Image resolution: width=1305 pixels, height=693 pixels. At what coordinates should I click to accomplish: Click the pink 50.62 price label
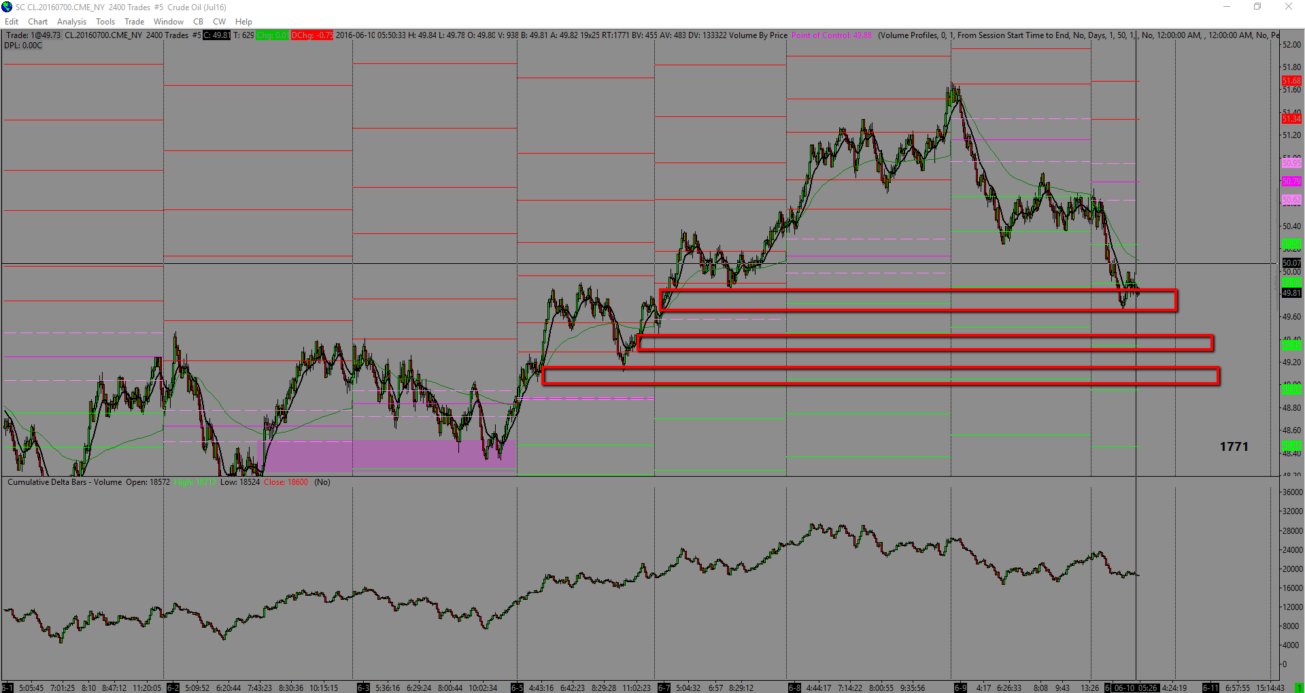tap(1291, 201)
